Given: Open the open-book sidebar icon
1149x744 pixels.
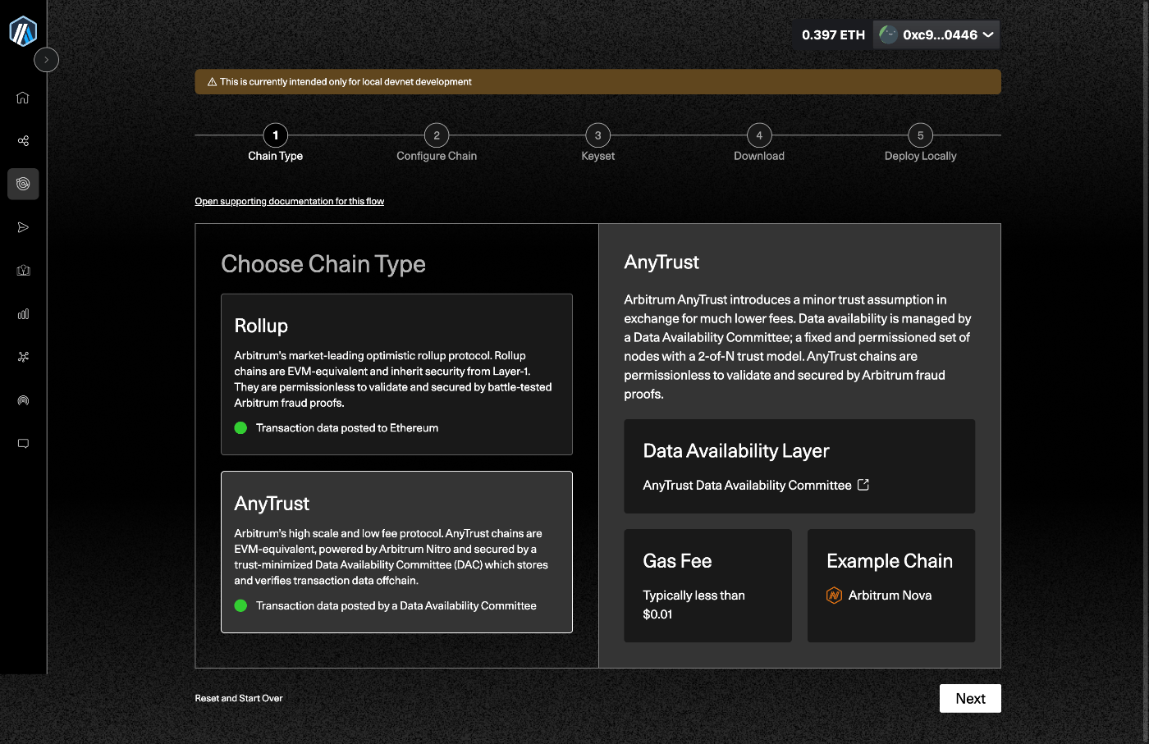Looking at the screenshot, I should [x=23, y=271].
